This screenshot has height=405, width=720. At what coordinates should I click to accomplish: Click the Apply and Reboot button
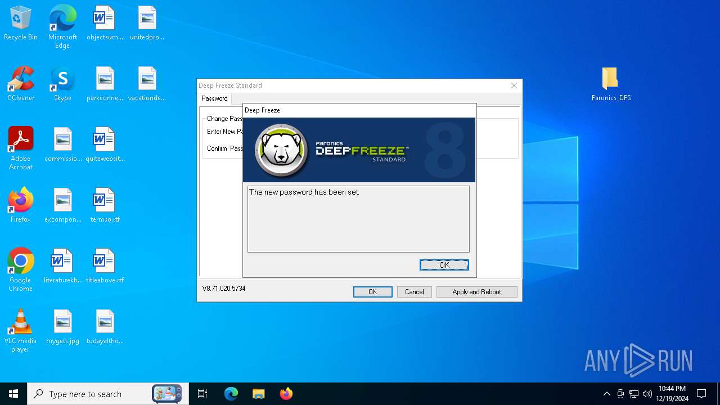pyautogui.click(x=476, y=292)
